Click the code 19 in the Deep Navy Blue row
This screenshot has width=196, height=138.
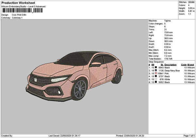pos(185,71)
